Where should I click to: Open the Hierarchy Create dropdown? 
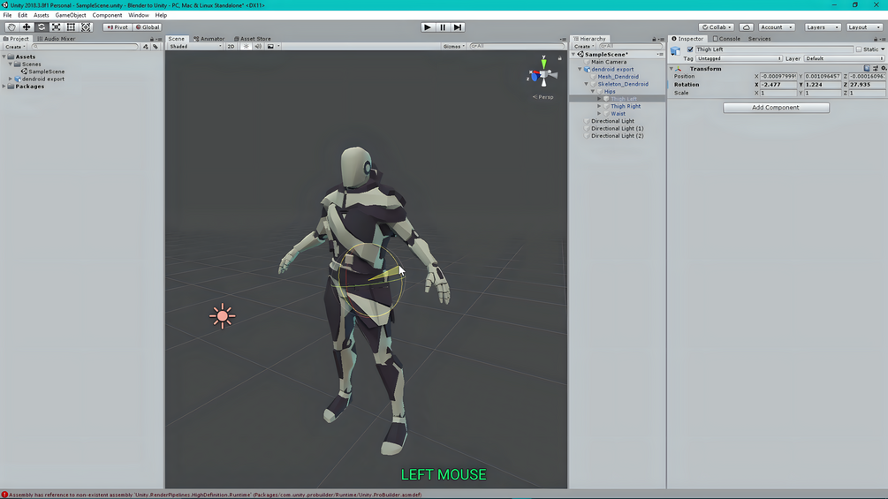tap(583, 47)
